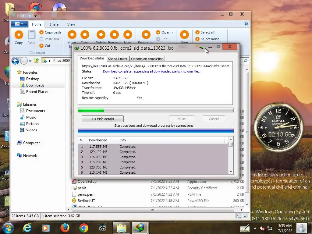The width and height of the screenshot is (312, 234).
Task: Open the blue File menu button
Action: (x=19, y=24)
